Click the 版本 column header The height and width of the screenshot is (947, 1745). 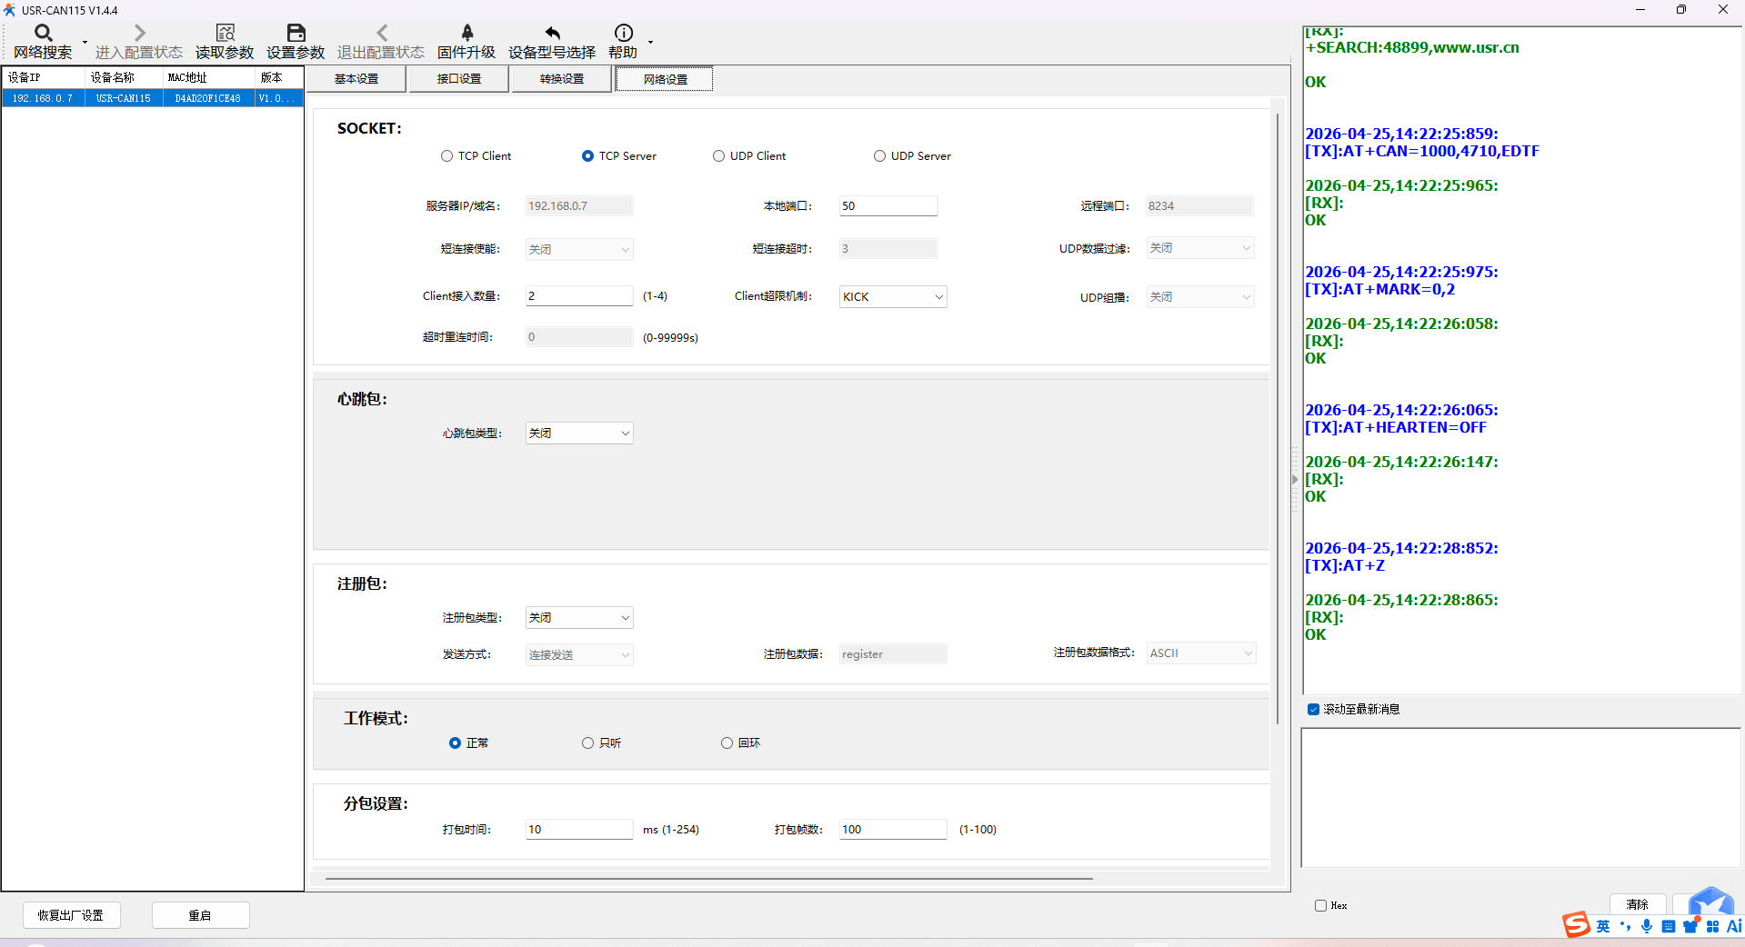click(277, 78)
